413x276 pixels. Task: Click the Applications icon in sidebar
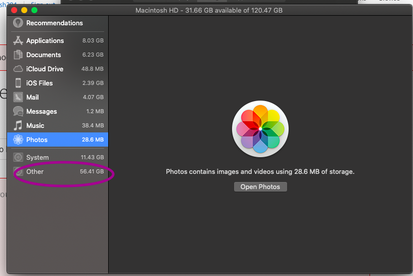coord(18,40)
